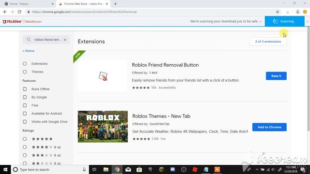Open a new tab with plus icon
This screenshot has width=310, height=174.
coord(115,4)
